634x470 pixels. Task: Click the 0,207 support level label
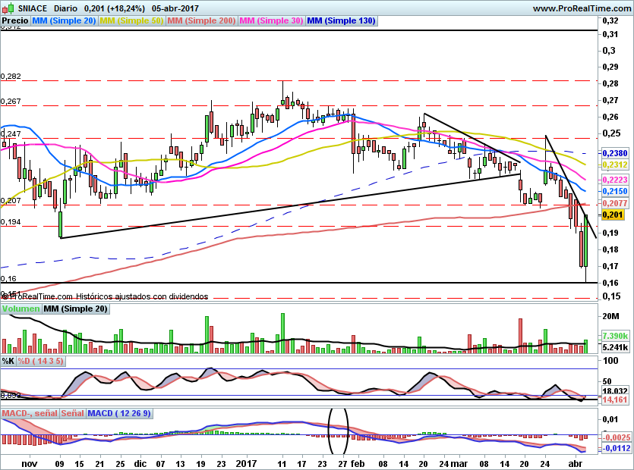click(11, 201)
